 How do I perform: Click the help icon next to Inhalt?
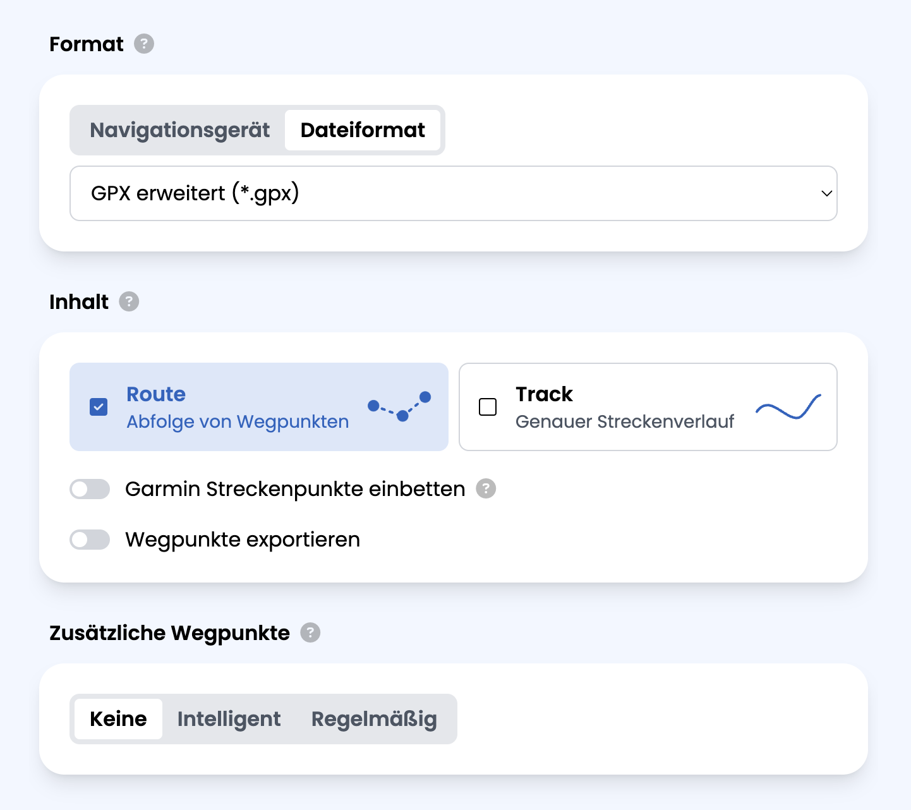pyautogui.click(x=129, y=301)
